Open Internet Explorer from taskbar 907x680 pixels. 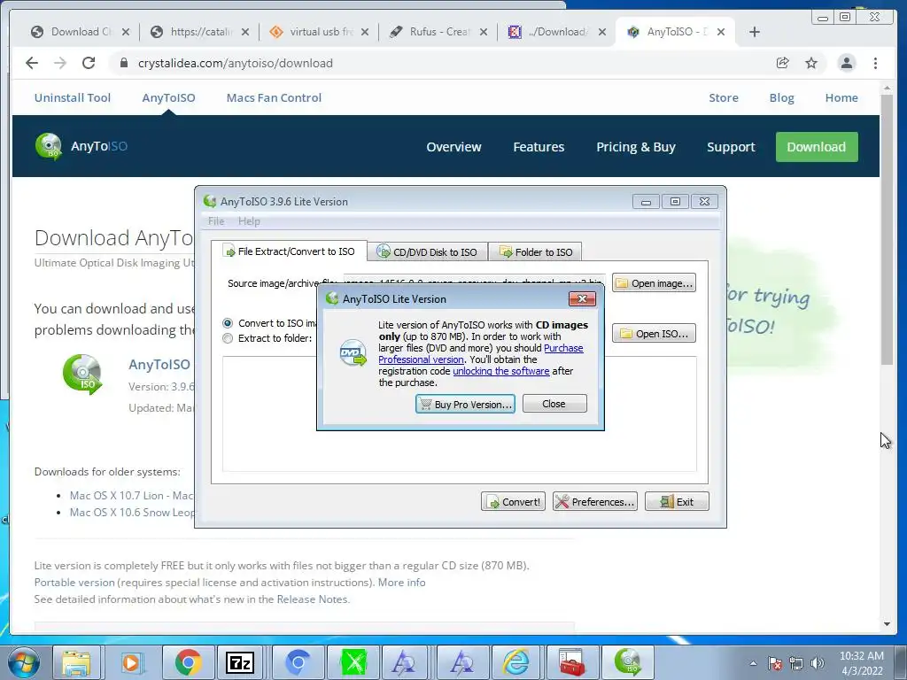click(x=516, y=662)
